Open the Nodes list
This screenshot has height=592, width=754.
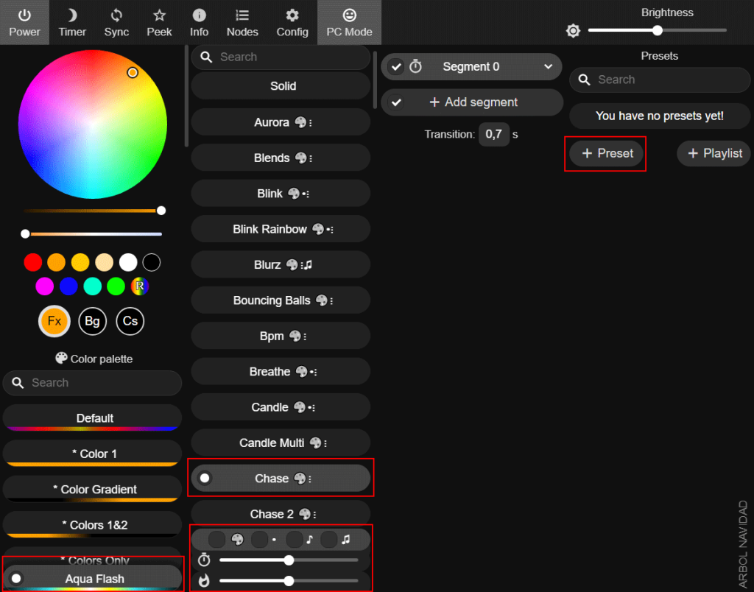(242, 23)
